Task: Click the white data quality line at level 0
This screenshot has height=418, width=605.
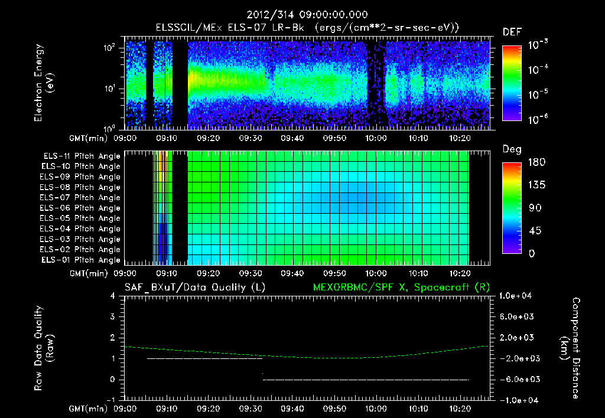Action: pos(366,380)
